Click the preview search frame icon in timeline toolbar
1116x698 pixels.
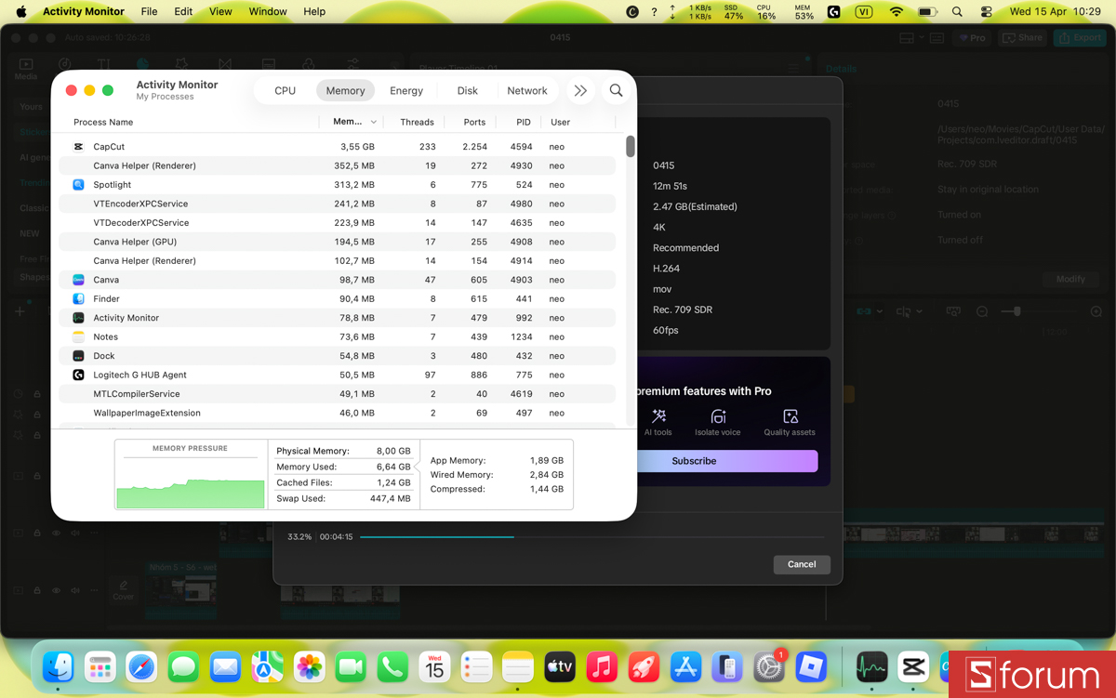(x=953, y=311)
